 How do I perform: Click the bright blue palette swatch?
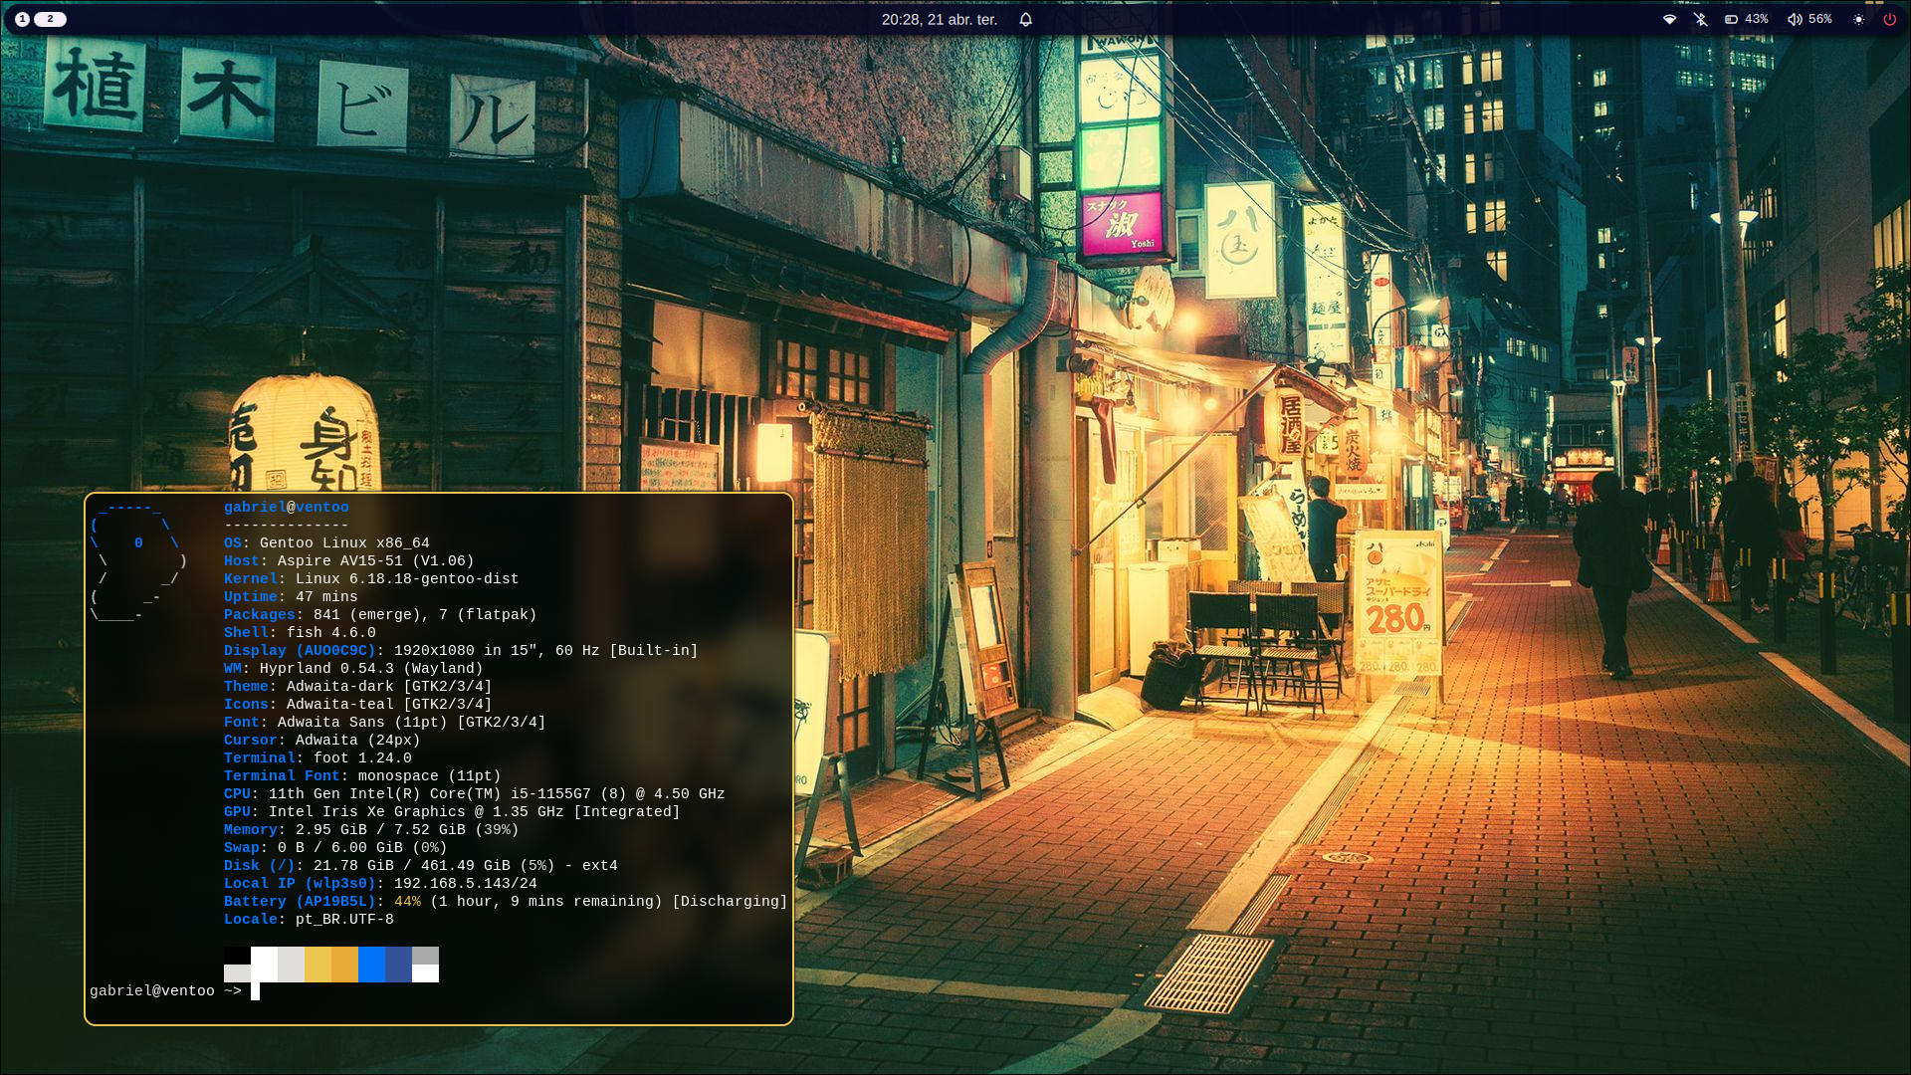tap(371, 965)
